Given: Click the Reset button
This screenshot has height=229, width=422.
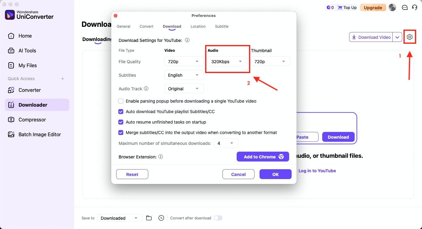Looking at the screenshot, I should tap(132, 174).
